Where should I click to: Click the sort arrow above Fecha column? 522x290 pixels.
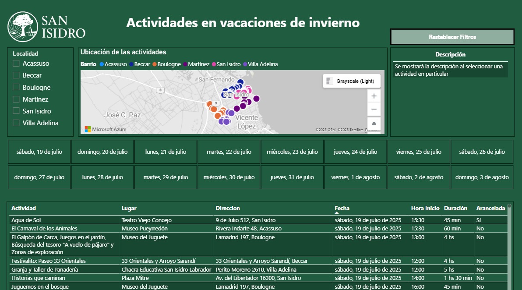tap(337, 213)
